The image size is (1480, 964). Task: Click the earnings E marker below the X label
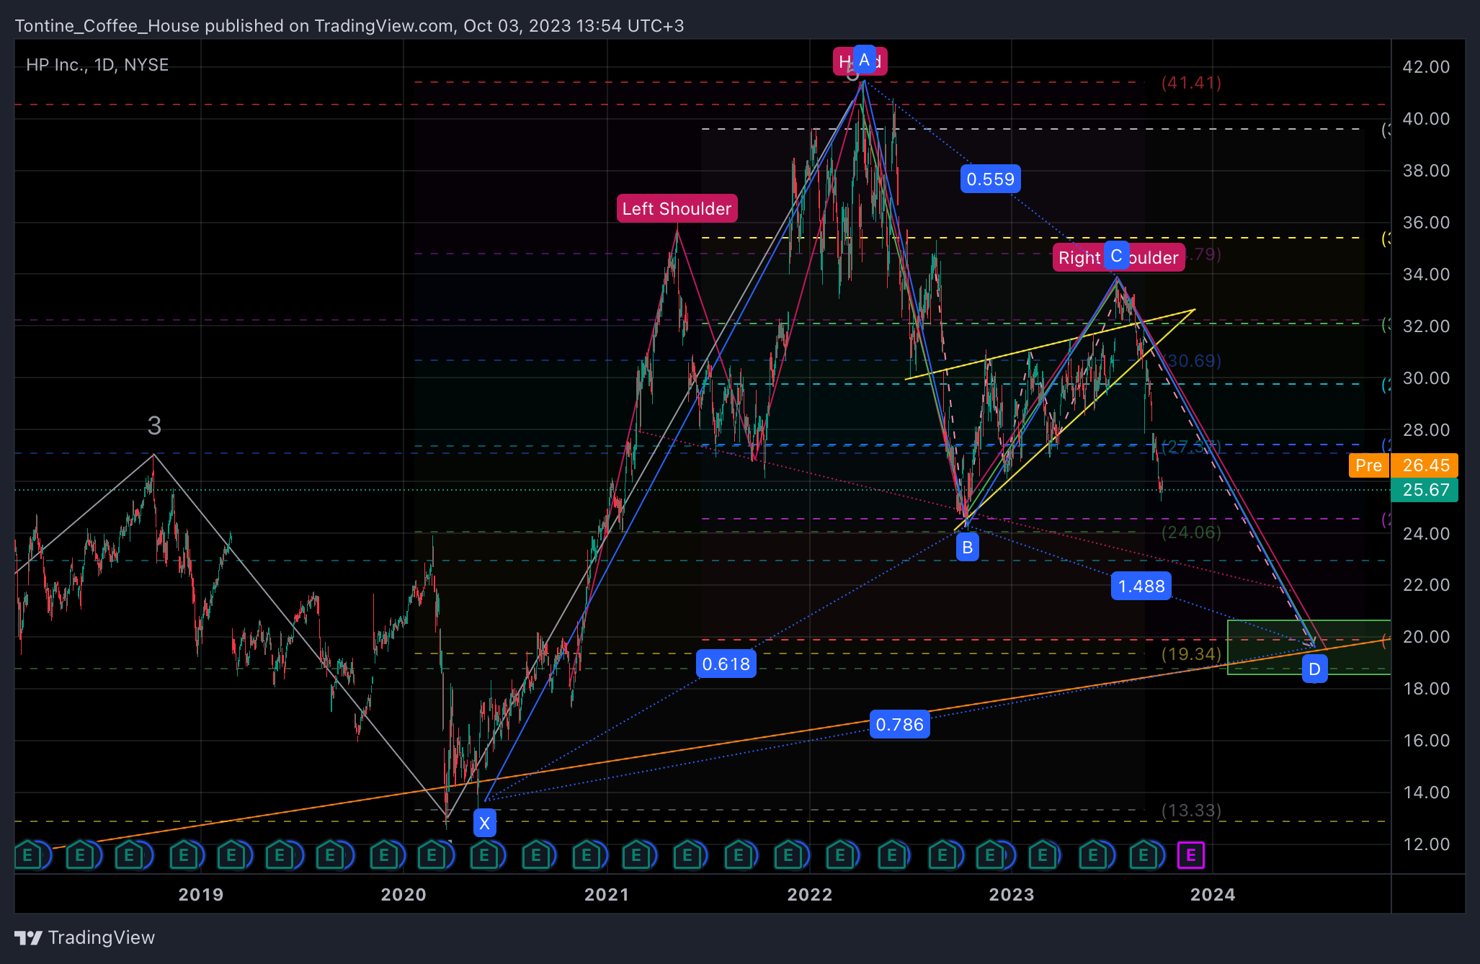(x=484, y=855)
